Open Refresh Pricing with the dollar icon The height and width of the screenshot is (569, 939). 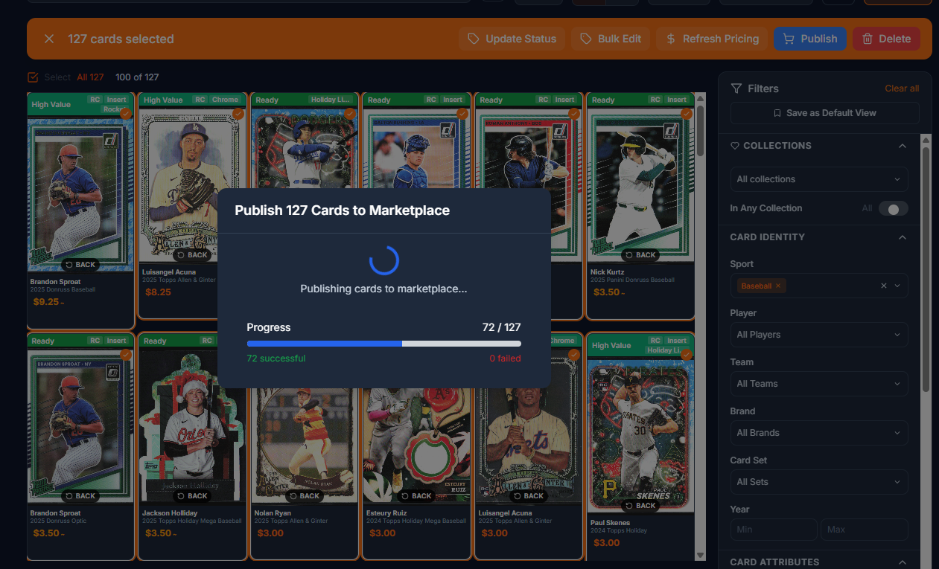coord(671,38)
